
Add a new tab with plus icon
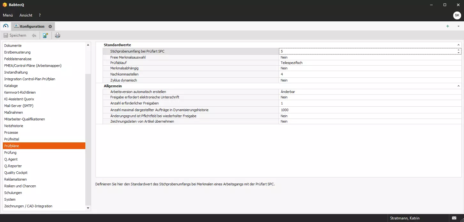(448, 26)
